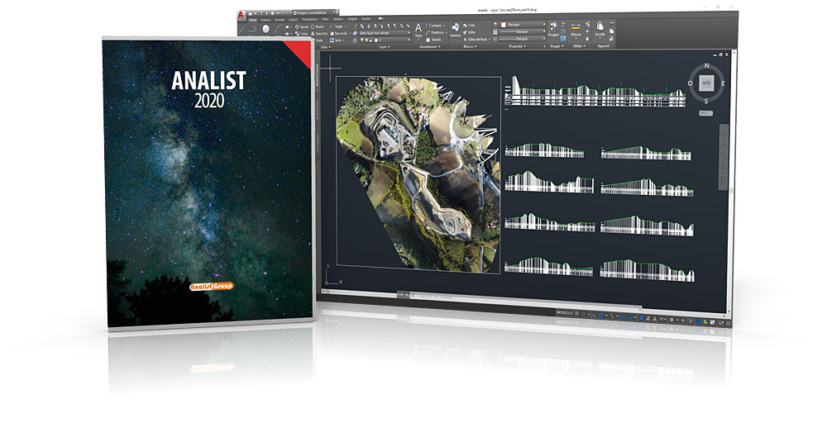Click the navigation bar on right edge

click(724, 157)
